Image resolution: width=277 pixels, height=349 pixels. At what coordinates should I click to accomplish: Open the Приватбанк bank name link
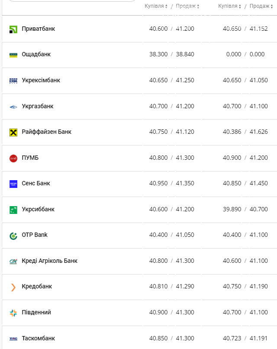38,29
